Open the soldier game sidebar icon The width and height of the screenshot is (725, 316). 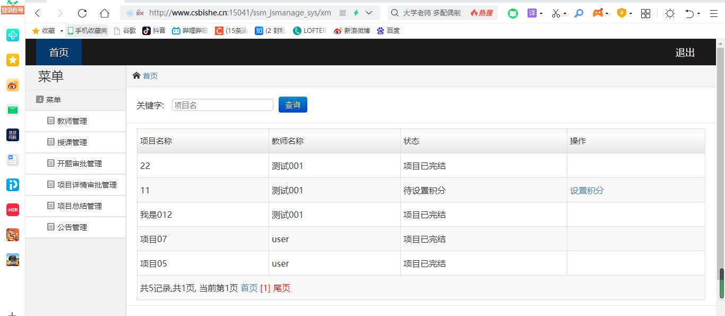[13, 260]
